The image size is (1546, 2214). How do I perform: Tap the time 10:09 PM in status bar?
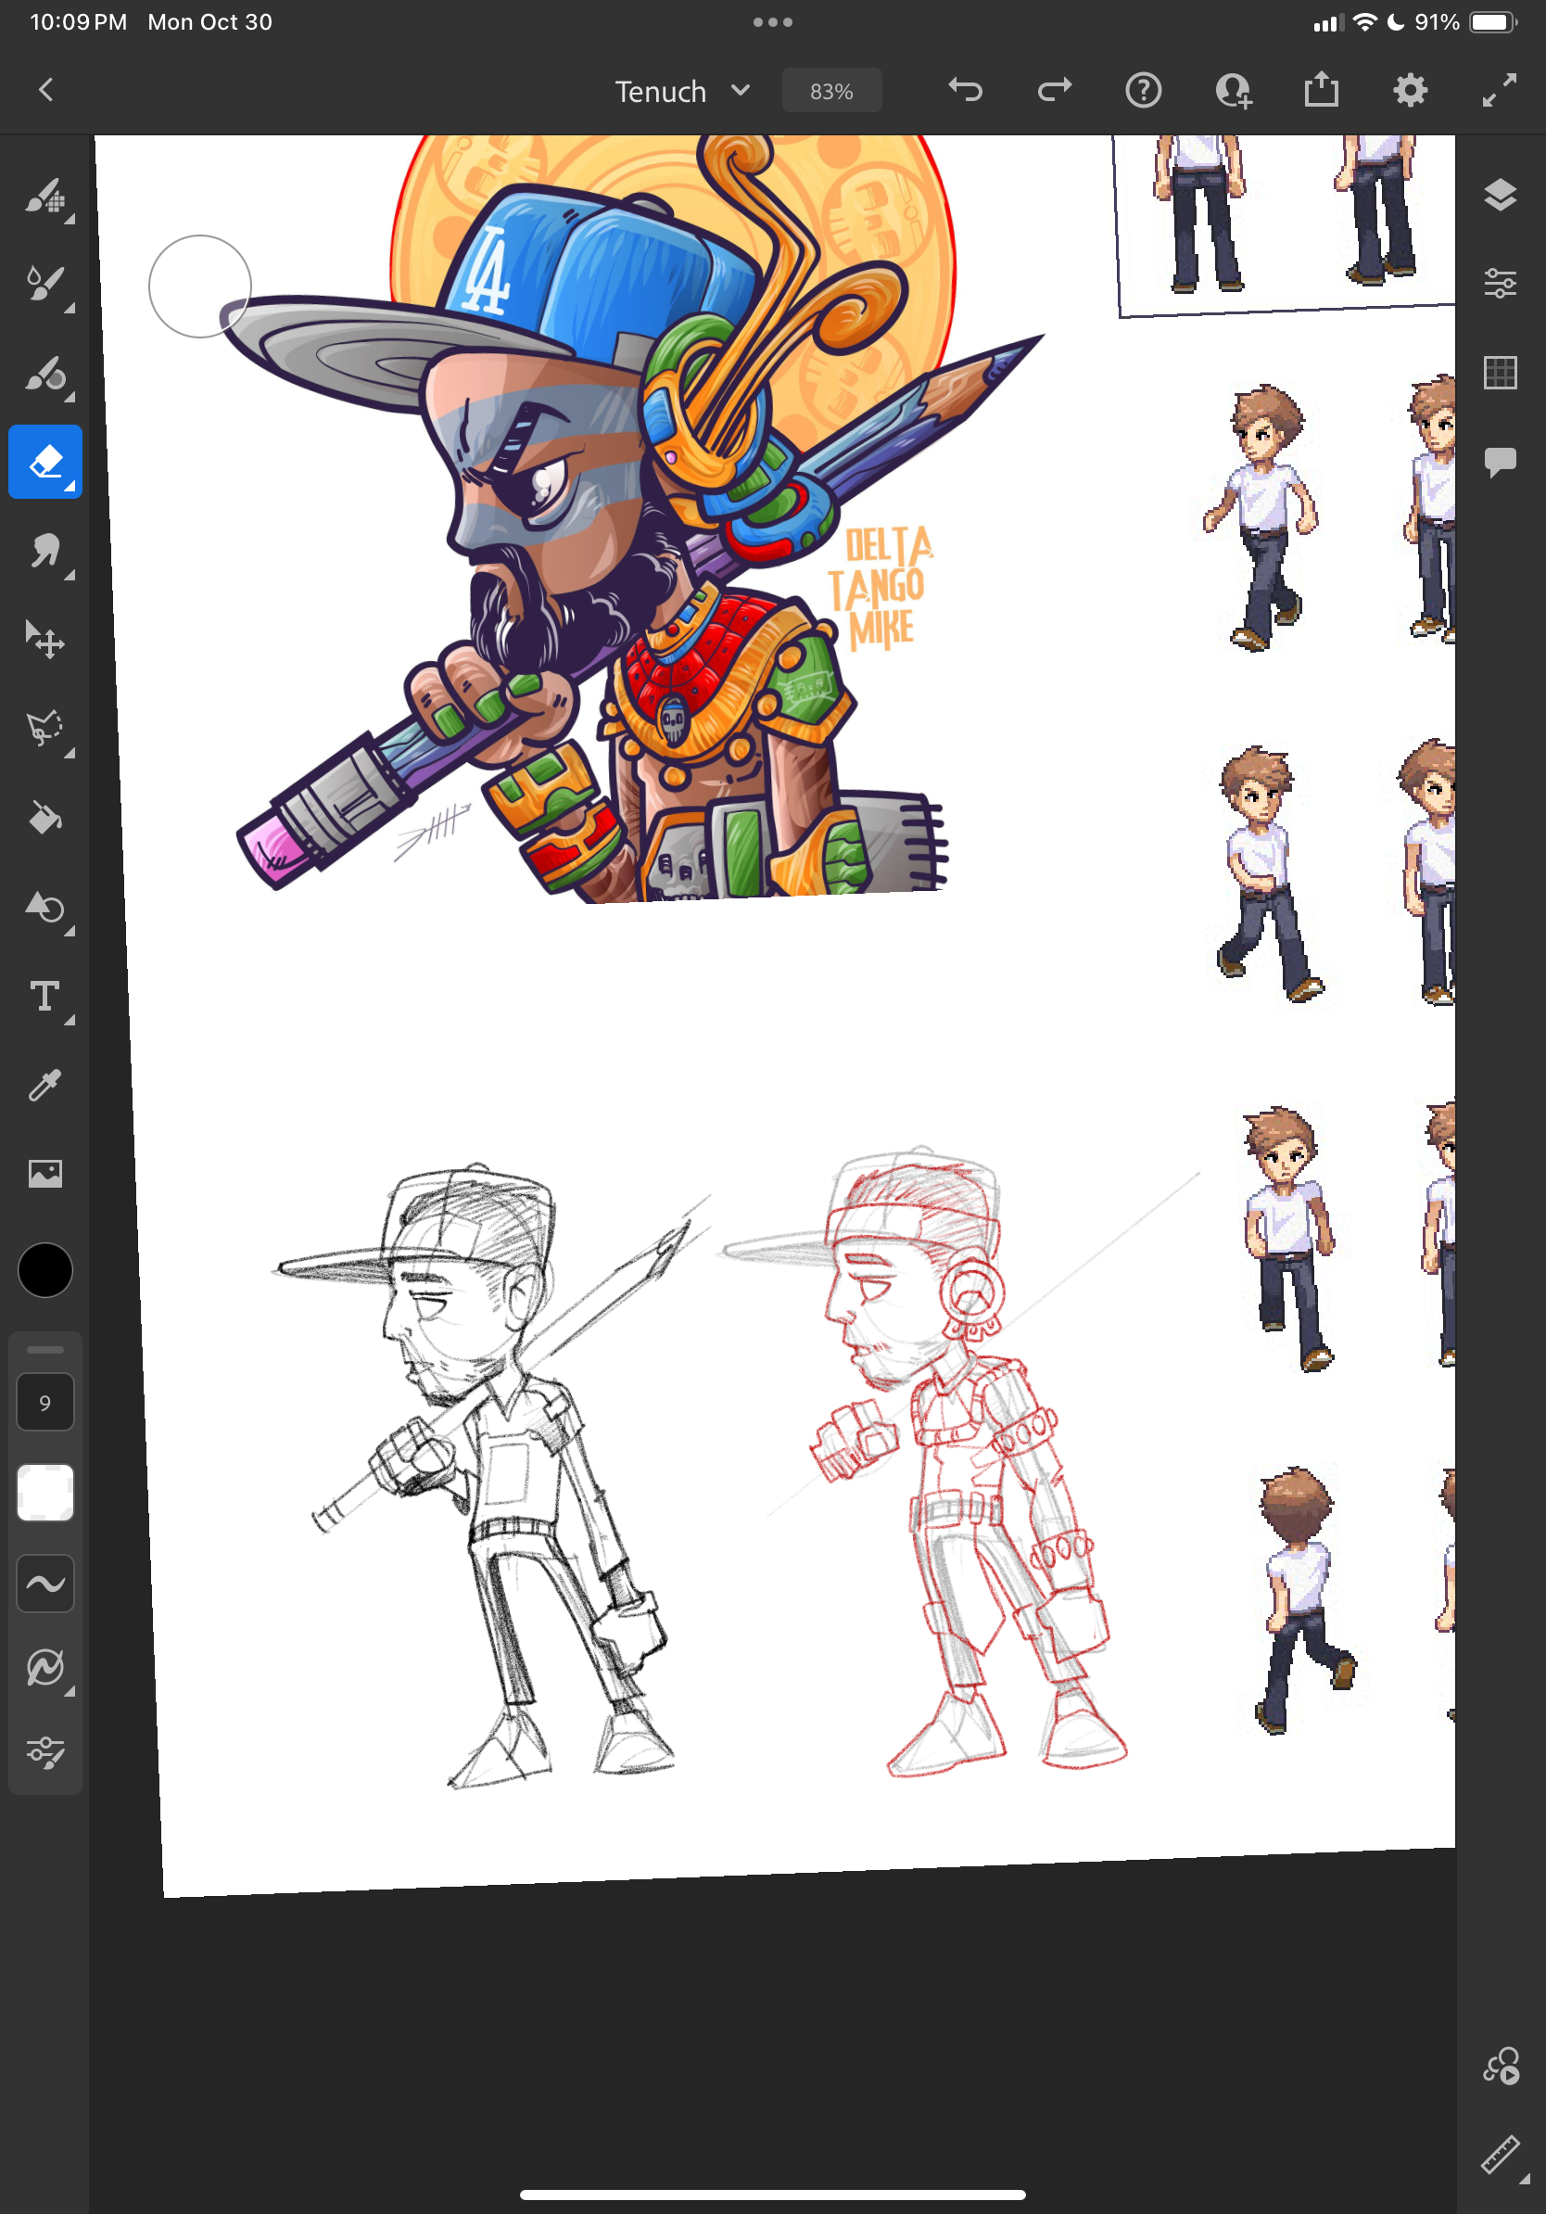click(x=78, y=22)
